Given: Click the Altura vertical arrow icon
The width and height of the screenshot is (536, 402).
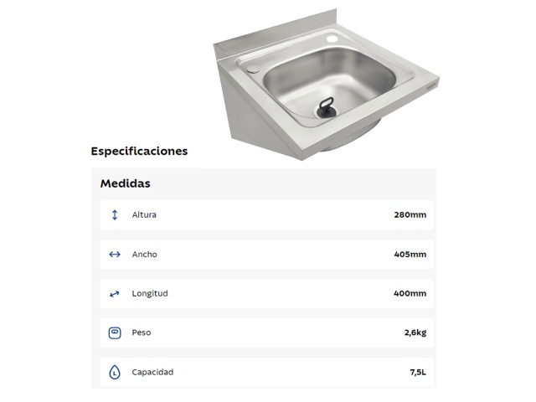Looking at the screenshot, I should [115, 214].
